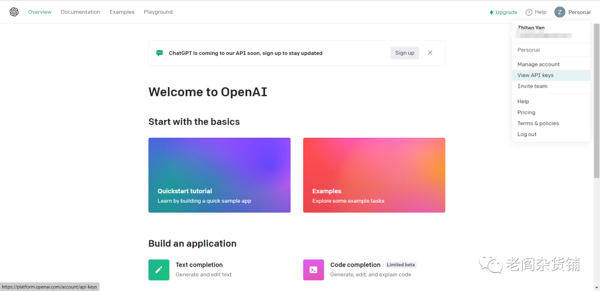This screenshot has width=600, height=291.
Task: Go to the Examples nav tab
Action: (122, 12)
